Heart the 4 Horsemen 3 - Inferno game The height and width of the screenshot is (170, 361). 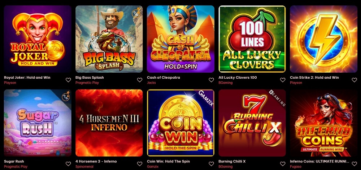[139, 164]
